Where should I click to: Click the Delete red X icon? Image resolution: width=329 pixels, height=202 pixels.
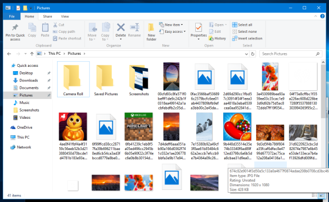(121, 27)
